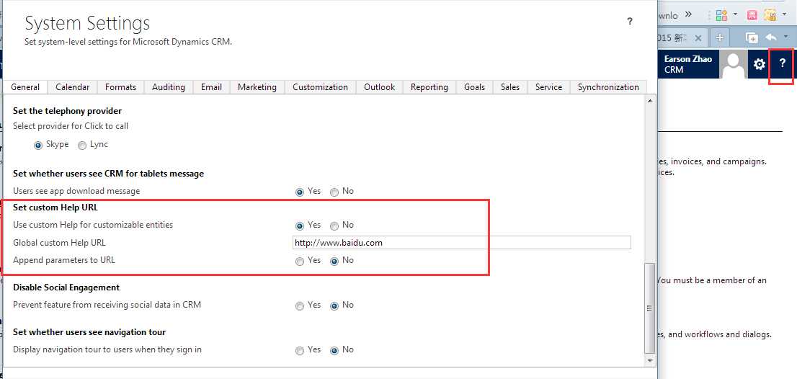
Task: Click the user profile avatar picture
Action: (x=734, y=64)
